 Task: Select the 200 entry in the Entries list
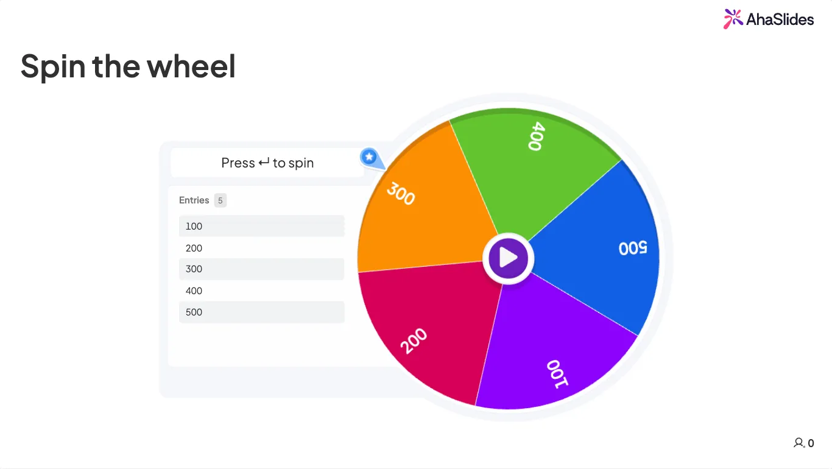pyautogui.click(x=261, y=248)
